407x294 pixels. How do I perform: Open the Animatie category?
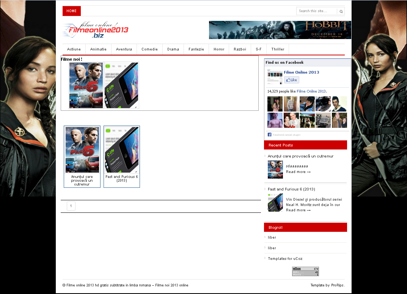(98, 49)
